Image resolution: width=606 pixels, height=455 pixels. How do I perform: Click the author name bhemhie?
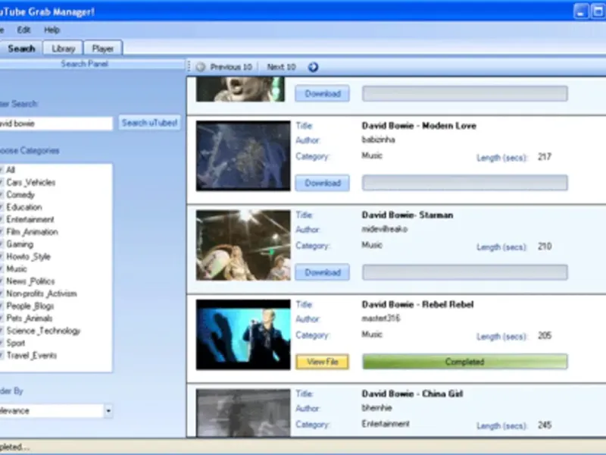coord(376,408)
